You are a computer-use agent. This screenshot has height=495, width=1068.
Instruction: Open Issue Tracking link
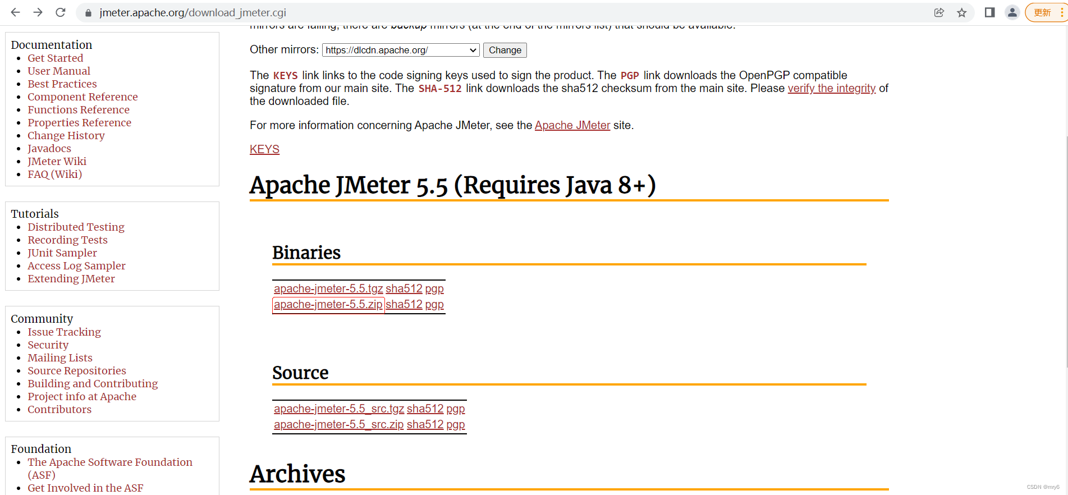point(65,332)
